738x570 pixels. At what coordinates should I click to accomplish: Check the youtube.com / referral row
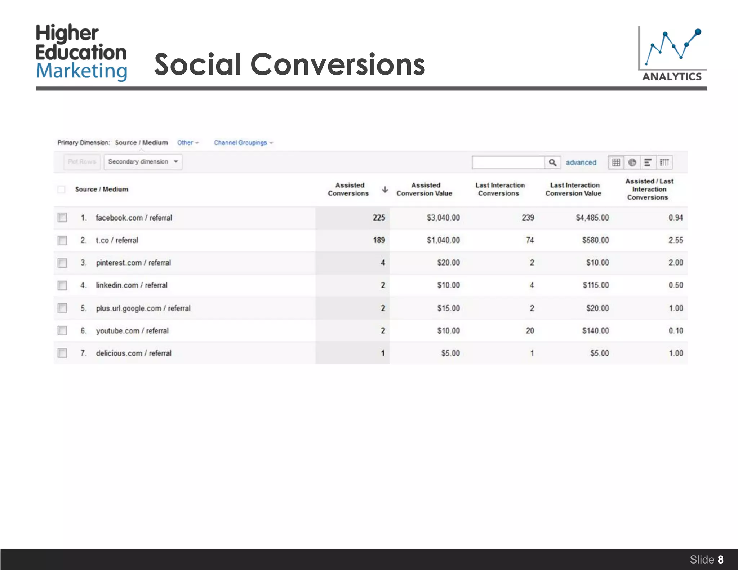pos(62,330)
